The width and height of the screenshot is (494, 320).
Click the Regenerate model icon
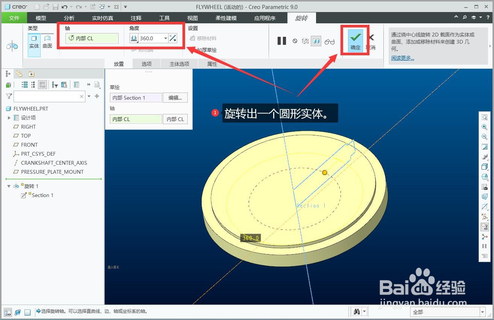click(93, 7)
